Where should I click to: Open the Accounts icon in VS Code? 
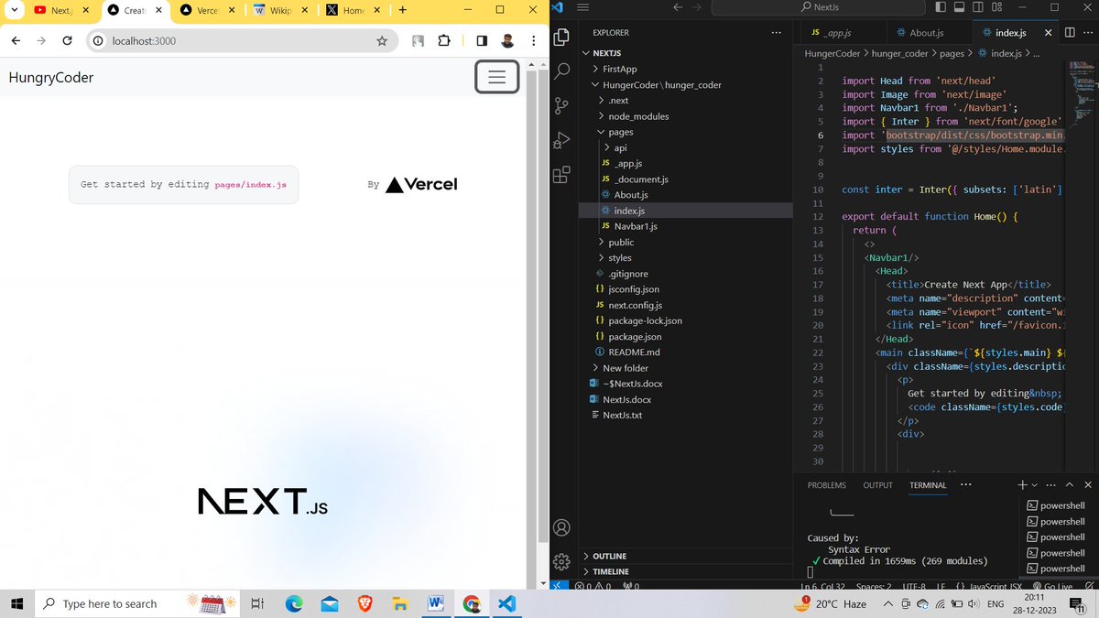pos(562,528)
